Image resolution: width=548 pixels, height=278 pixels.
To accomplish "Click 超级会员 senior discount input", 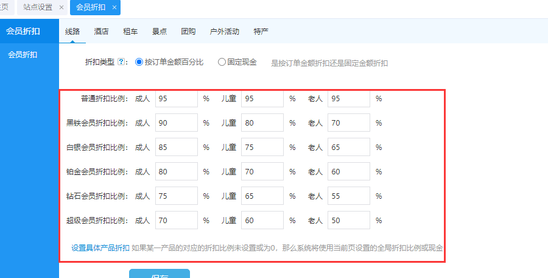I will click(x=348, y=220).
